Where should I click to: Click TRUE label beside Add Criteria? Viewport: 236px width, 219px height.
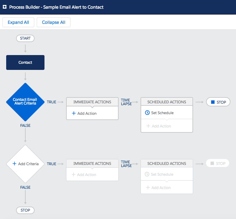(52, 164)
